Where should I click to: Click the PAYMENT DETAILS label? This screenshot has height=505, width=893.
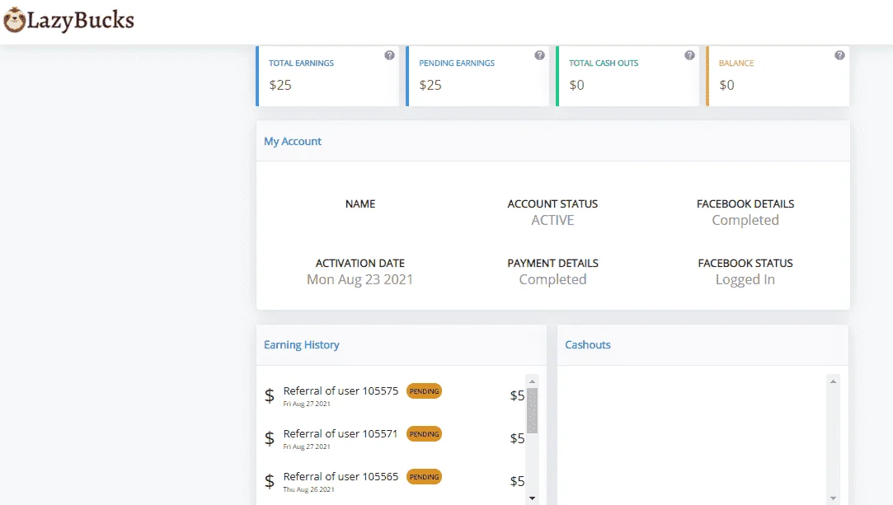552,263
